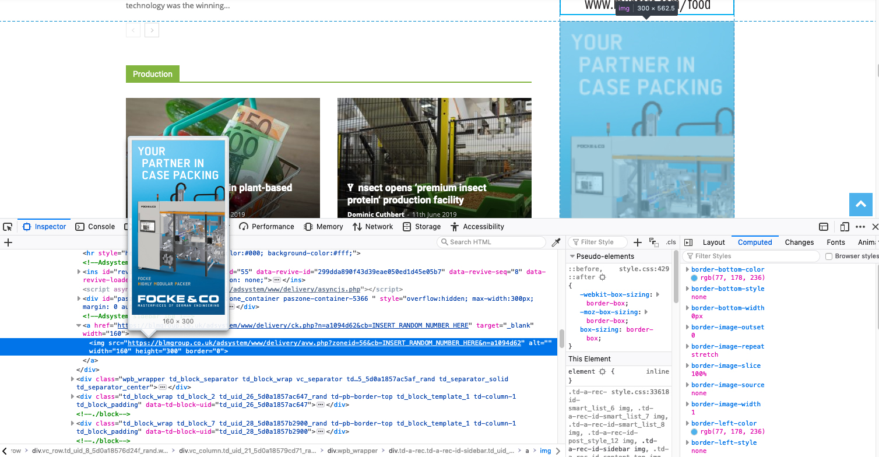879x457 pixels.
Task: Expand the border-image-outset property
Action: [687, 327]
